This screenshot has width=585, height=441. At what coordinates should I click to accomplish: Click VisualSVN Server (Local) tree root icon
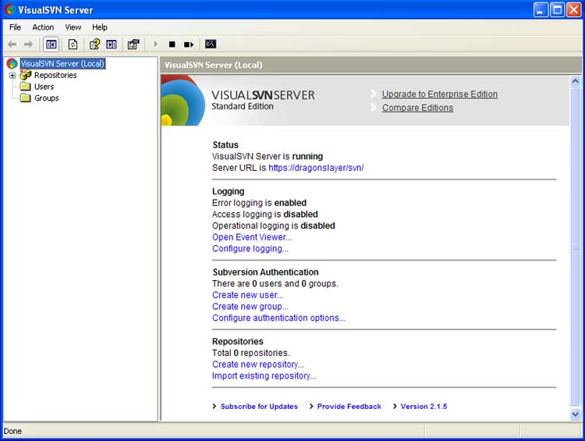[12, 63]
